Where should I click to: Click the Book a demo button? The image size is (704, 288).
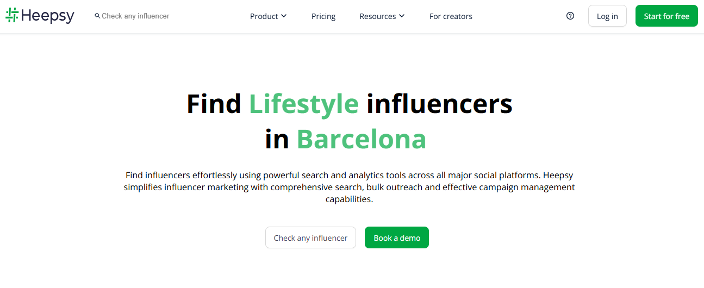tap(397, 237)
